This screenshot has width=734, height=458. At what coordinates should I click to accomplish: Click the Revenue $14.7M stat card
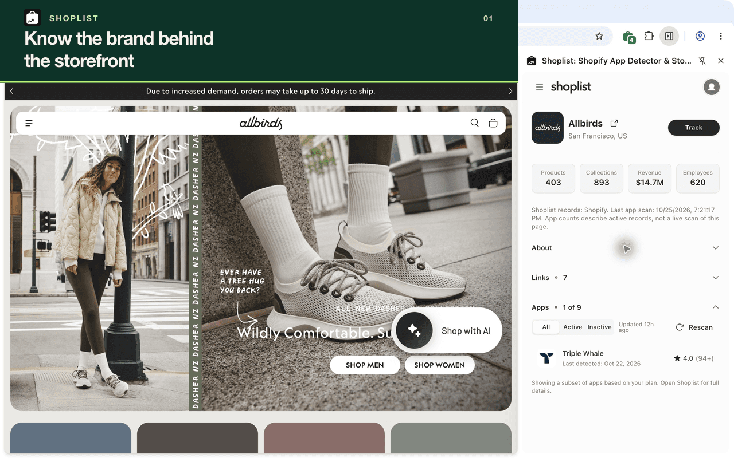click(x=650, y=178)
